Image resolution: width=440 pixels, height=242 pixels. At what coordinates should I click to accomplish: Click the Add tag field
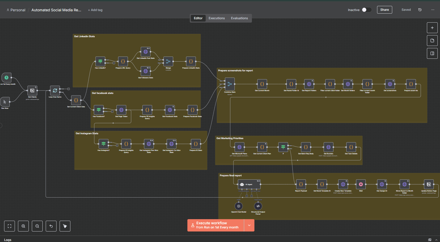coord(95,10)
